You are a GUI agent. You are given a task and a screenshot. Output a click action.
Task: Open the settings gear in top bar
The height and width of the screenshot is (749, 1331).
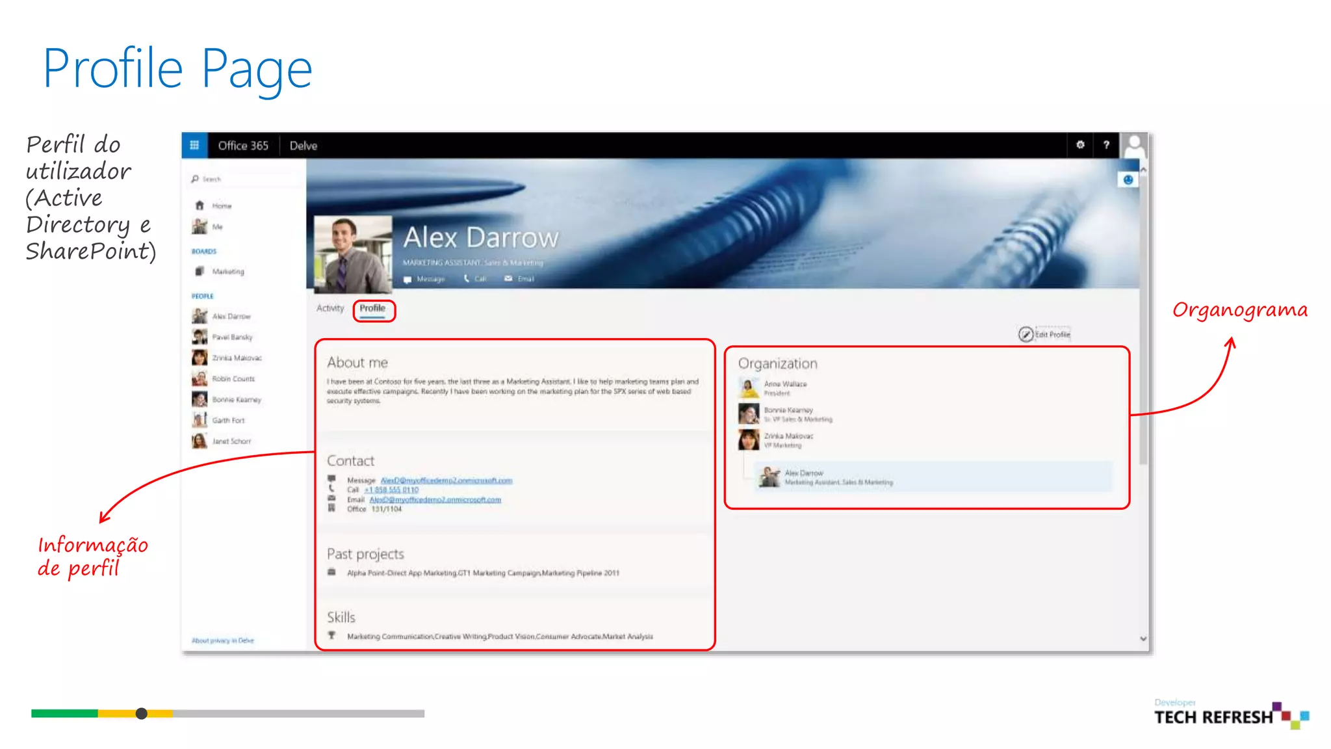[x=1080, y=145]
